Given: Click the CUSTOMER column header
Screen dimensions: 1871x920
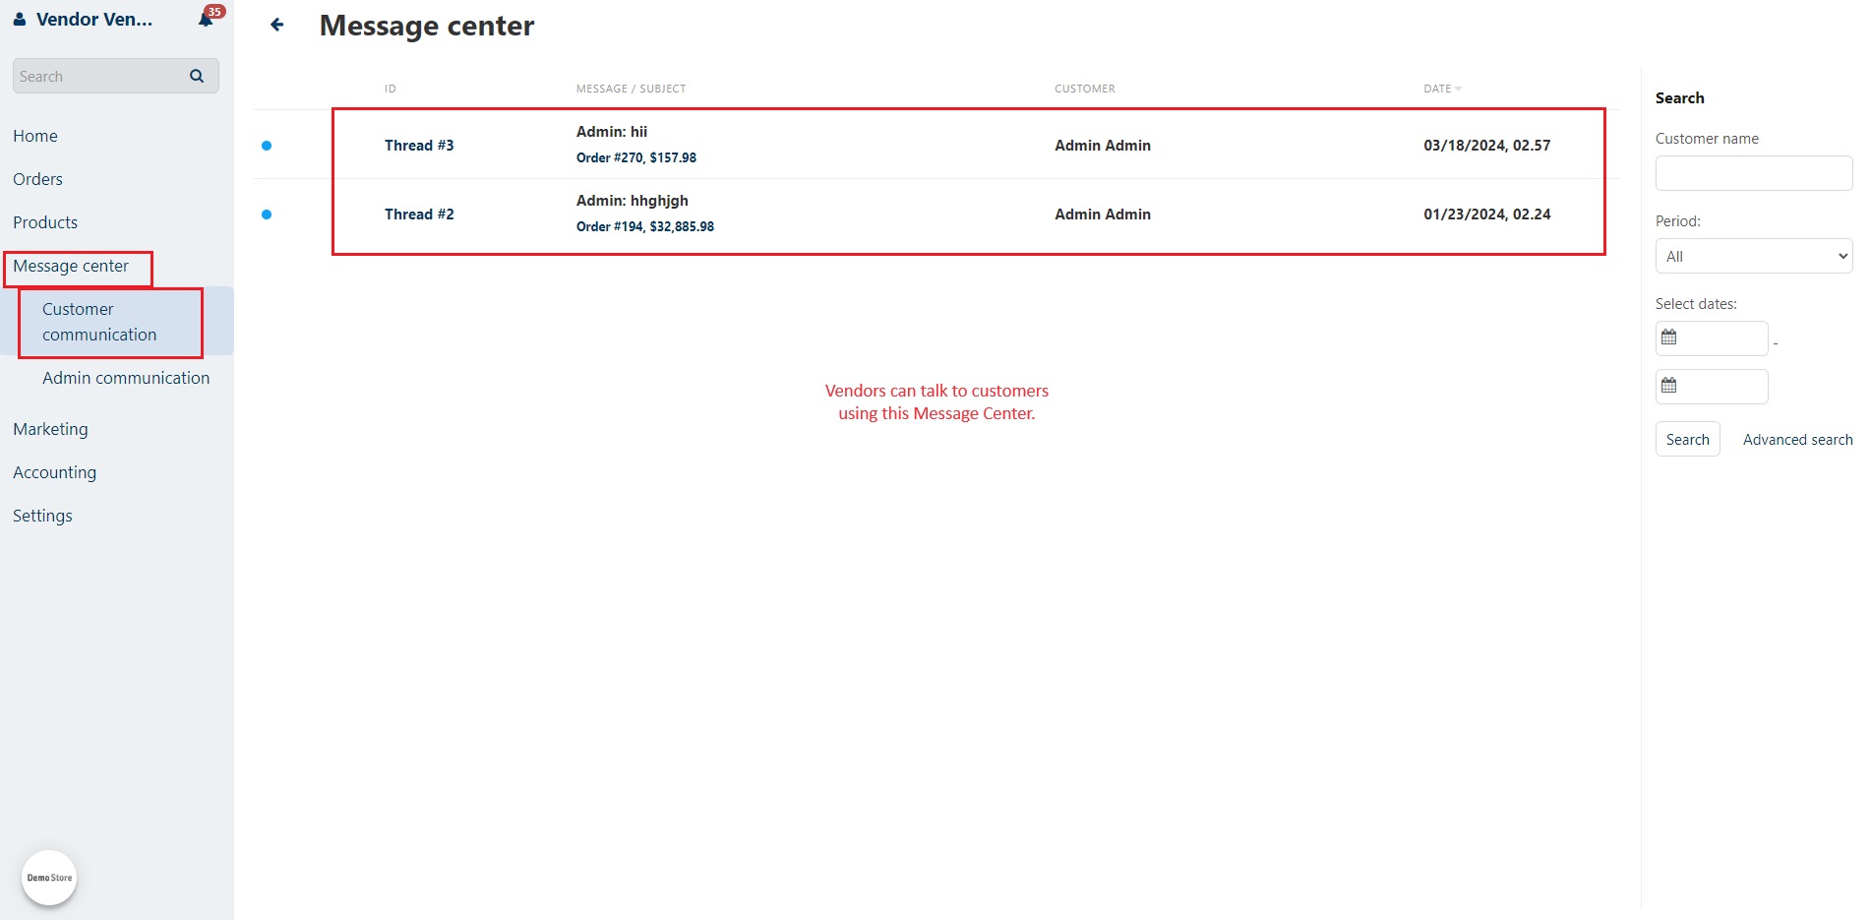Looking at the screenshot, I should pos(1085,89).
